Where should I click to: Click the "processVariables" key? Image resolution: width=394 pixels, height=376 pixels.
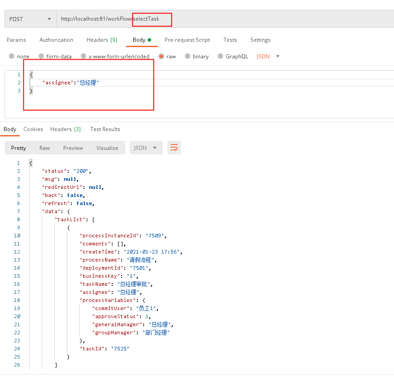click(x=108, y=300)
